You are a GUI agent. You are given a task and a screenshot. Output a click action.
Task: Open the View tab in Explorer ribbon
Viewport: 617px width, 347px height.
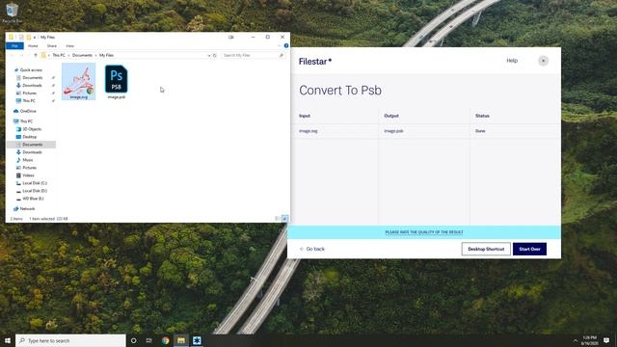(x=69, y=46)
